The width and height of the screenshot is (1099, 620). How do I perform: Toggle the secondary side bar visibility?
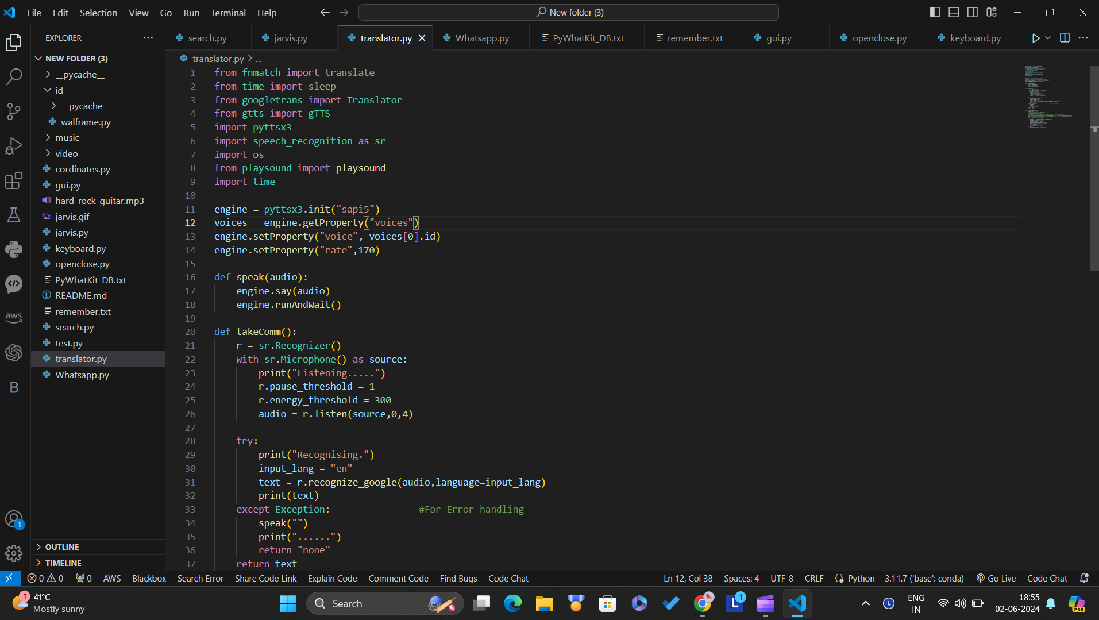point(973,12)
